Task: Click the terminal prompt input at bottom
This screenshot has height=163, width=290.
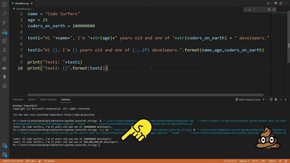Action: (x=99, y=145)
